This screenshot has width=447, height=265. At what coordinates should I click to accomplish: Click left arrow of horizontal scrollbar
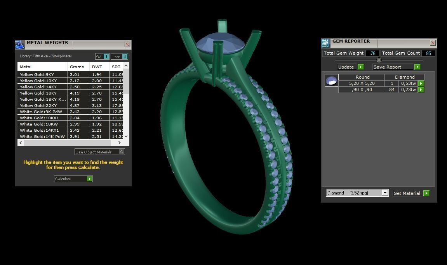point(21,143)
